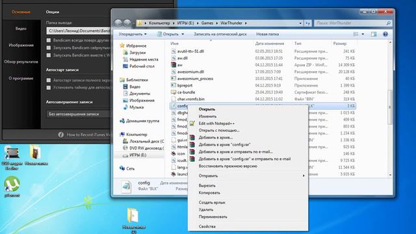Enable the full screen autostart recording checkbox
Viewport: 416px width, 234px height.
[49, 80]
